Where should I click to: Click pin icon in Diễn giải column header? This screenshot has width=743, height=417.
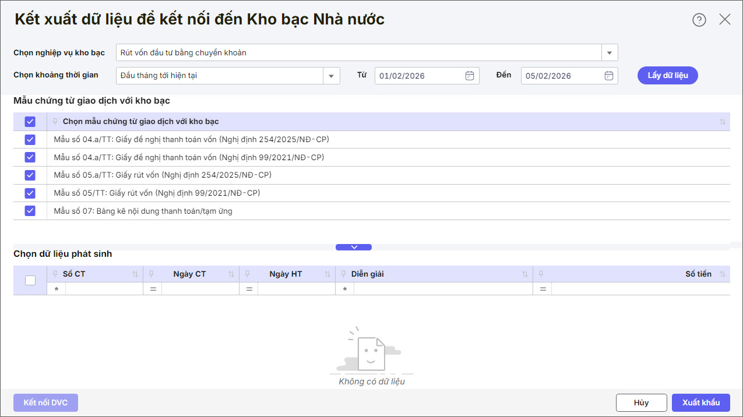coord(344,274)
